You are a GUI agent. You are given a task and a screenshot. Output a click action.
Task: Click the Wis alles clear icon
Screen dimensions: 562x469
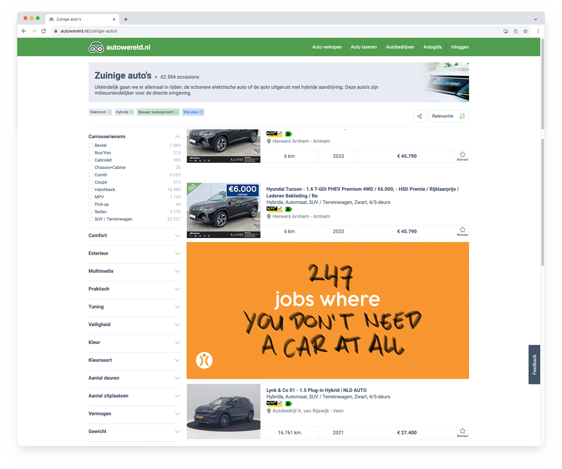[201, 112]
